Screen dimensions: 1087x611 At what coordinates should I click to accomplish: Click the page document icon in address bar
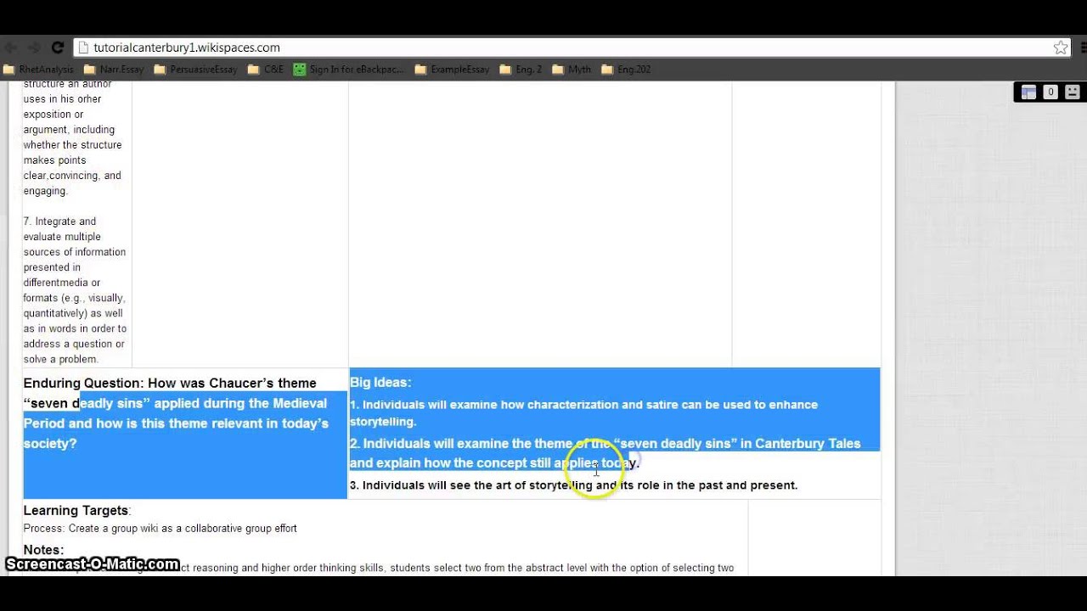click(x=83, y=48)
